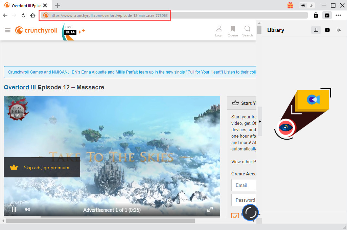Open a new tab with the plus button
This screenshot has width=347, height=230.
[57, 5]
